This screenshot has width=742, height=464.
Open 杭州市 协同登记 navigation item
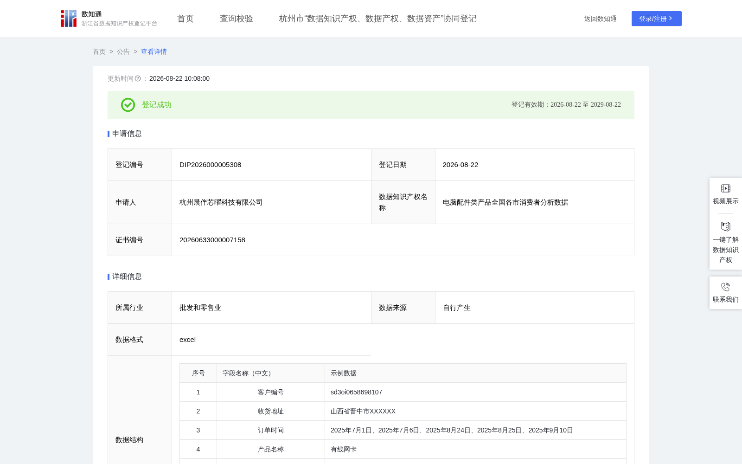coord(378,19)
